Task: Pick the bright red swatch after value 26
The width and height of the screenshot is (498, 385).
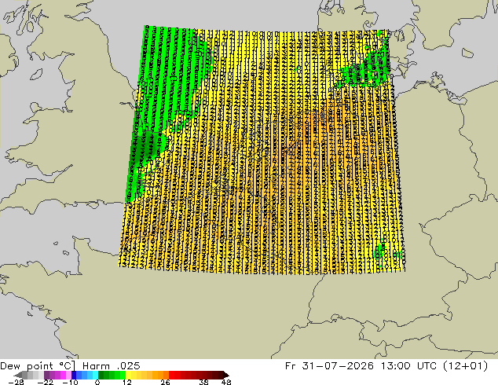Action: [171, 375]
